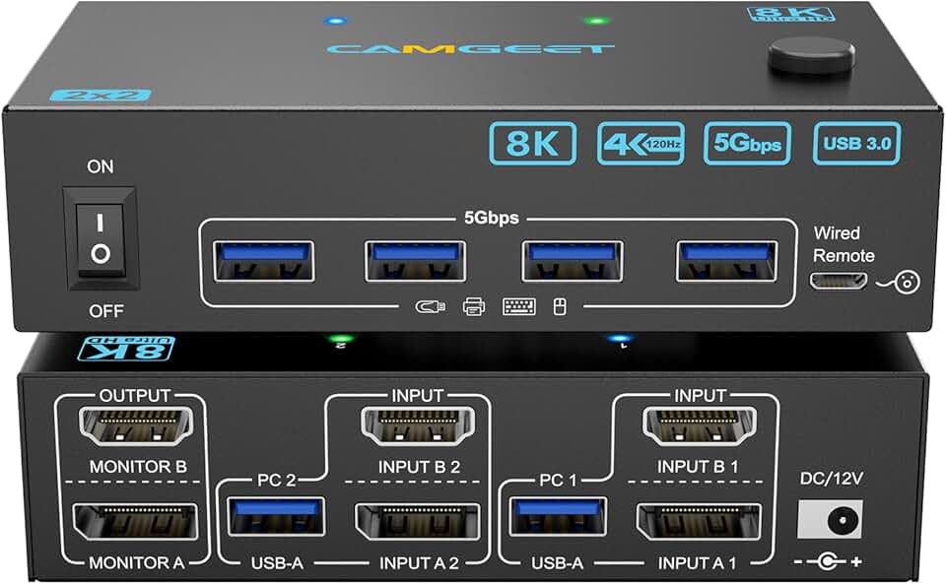Select the 5Gbps feature badge
946x584 pixels.
[747, 143]
